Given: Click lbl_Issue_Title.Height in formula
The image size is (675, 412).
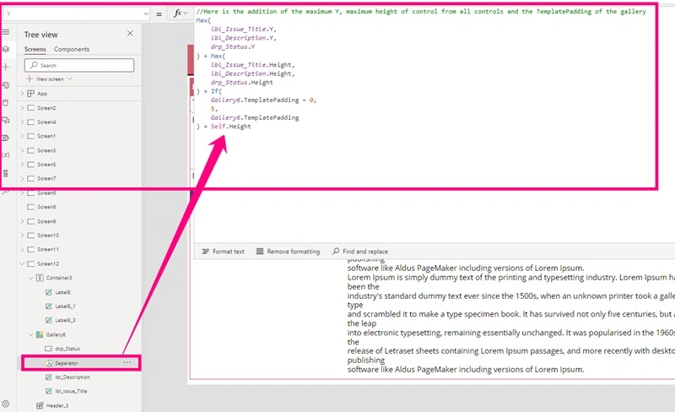Looking at the screenshot, I should (252, 65).
